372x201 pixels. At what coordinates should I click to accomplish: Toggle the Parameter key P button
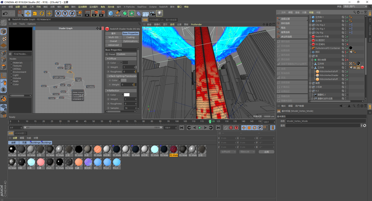tap(260, 128)
